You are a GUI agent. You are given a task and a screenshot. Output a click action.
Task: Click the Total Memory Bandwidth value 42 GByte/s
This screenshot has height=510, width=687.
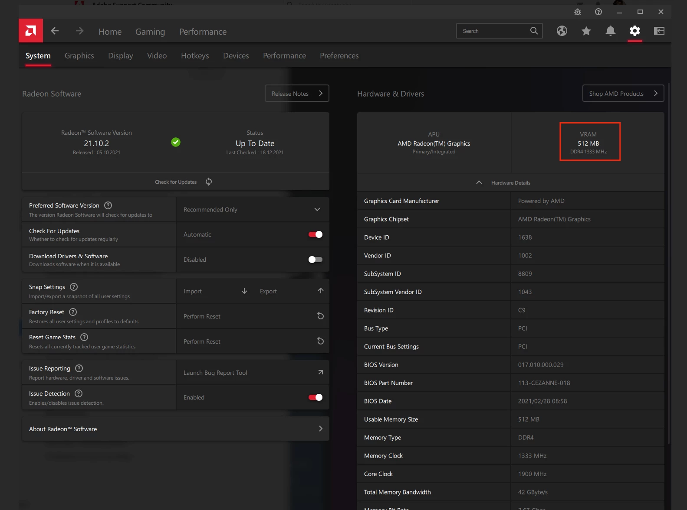pos(533,492)
